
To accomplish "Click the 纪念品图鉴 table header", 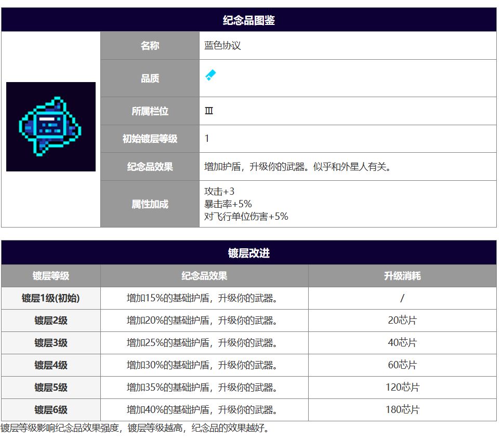I will point(249,20).
